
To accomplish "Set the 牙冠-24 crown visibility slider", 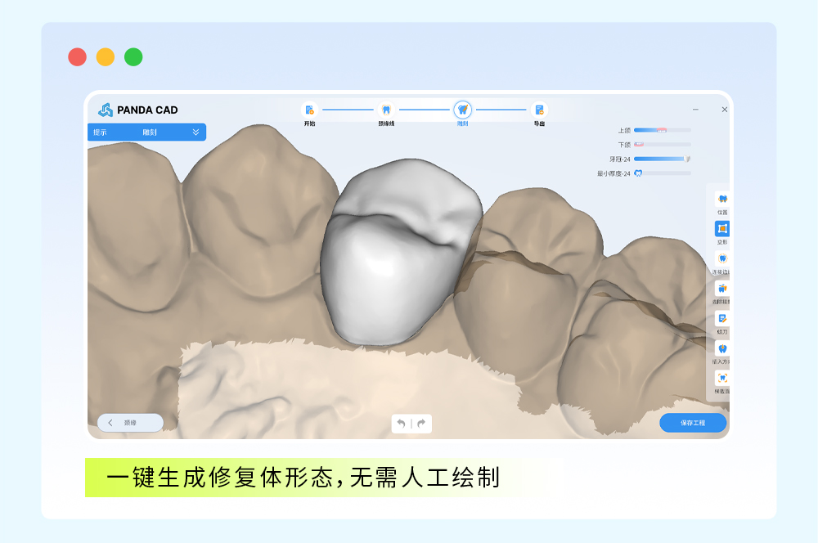I will click(x=663, y=159).
